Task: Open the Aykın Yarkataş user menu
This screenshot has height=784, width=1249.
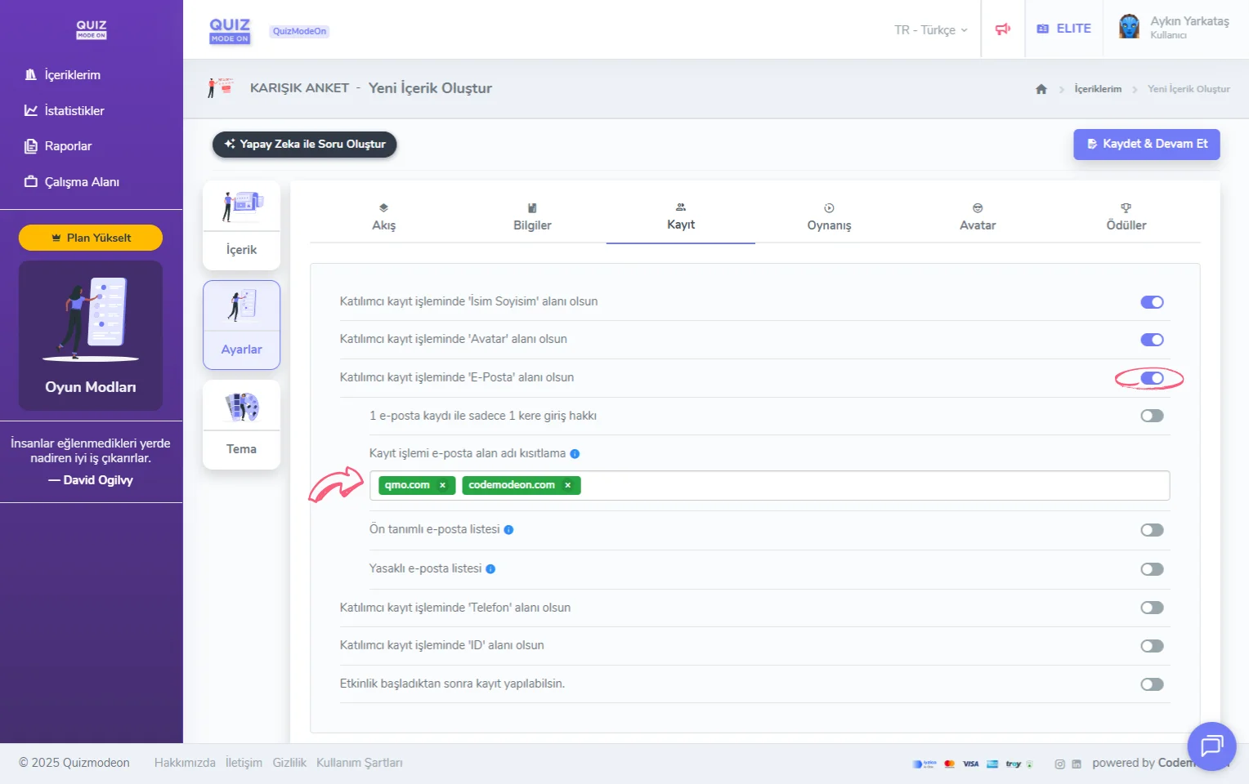Action: coord(1174,27)
